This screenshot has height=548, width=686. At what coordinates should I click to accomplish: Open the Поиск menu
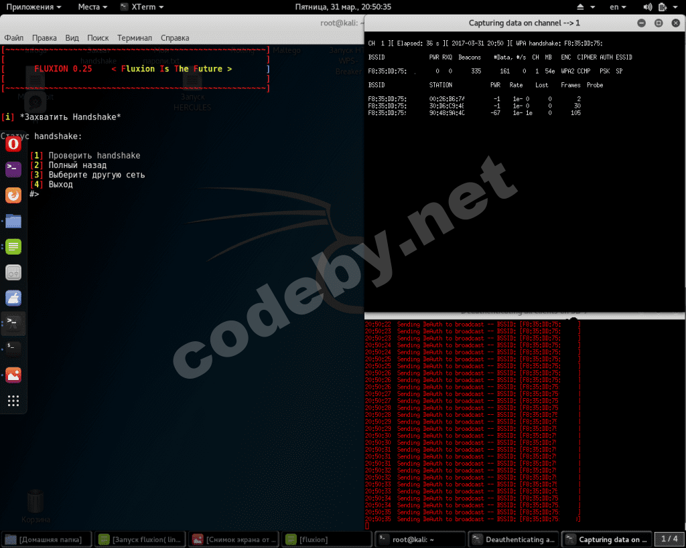point(98,38)
